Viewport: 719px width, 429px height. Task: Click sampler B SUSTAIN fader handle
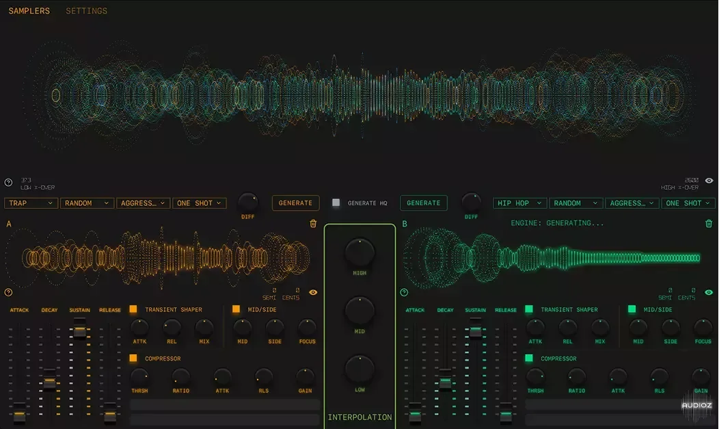(x=476, y=328)
